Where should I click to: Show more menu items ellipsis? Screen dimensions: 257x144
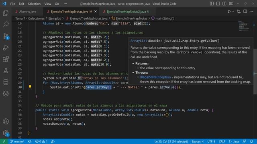coord(65,4)
